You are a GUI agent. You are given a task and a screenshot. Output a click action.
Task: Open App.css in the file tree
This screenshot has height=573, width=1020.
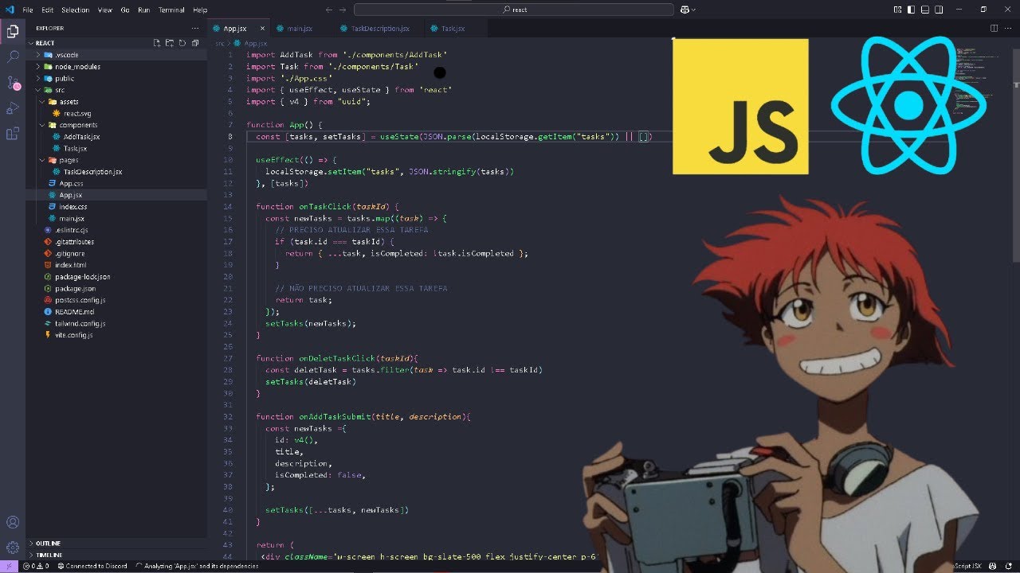coord(71,183)
